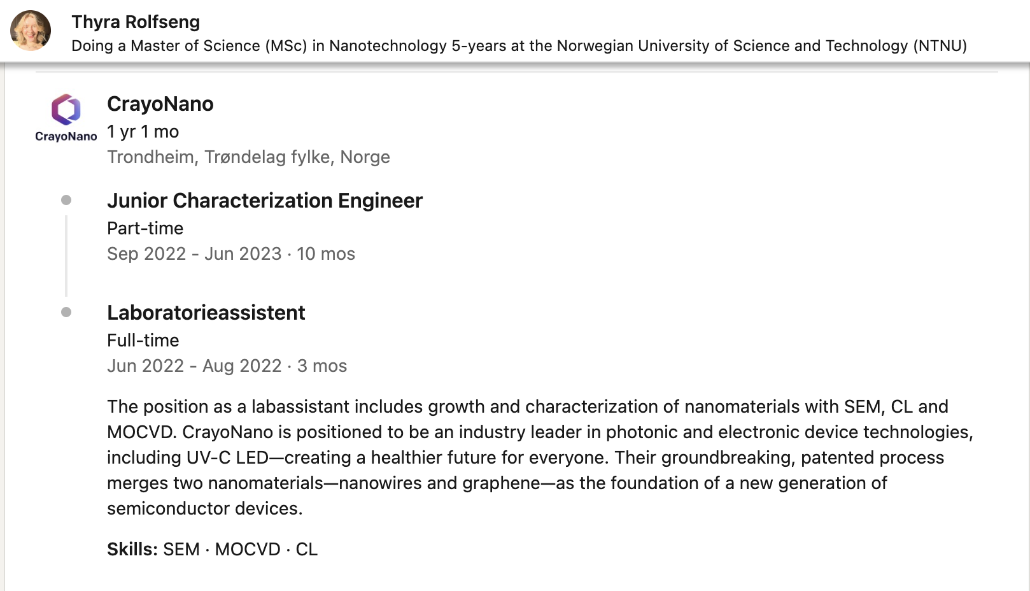Select the Laboratorieassistent position title
Viewport: 1030px width, 591px height.
click(206, 313)
